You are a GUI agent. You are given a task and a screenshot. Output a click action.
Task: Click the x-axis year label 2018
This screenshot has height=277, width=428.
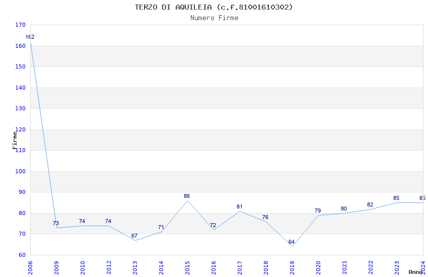pos(266,267)
